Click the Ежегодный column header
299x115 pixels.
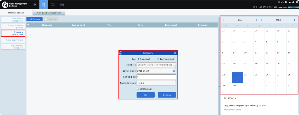tap(171, 25)
